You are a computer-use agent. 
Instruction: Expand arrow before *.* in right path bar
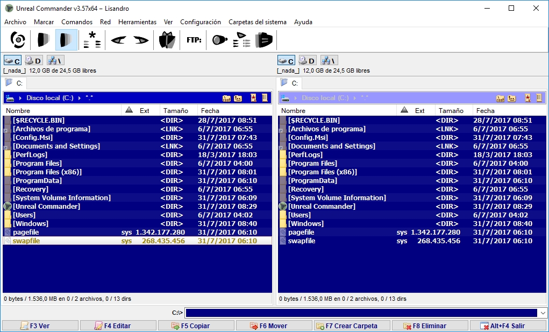click(355, 98)
